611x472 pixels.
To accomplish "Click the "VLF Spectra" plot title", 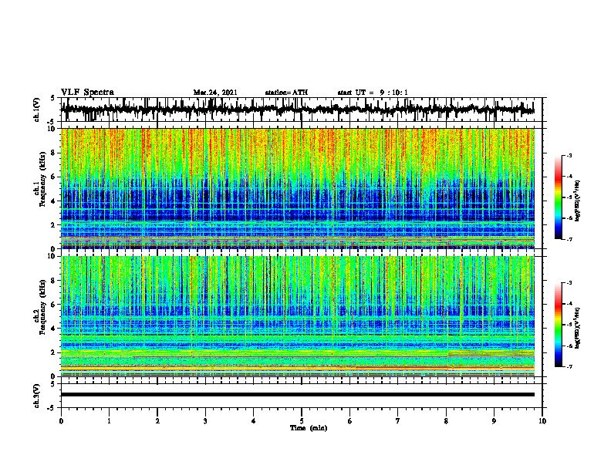I will point(87,93).
